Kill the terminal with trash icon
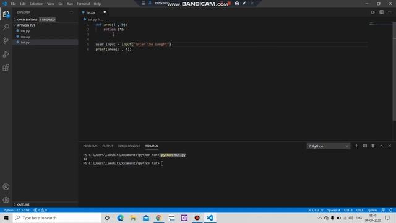Viewport: 396px width, 223px height. click(x=372, y=146)
